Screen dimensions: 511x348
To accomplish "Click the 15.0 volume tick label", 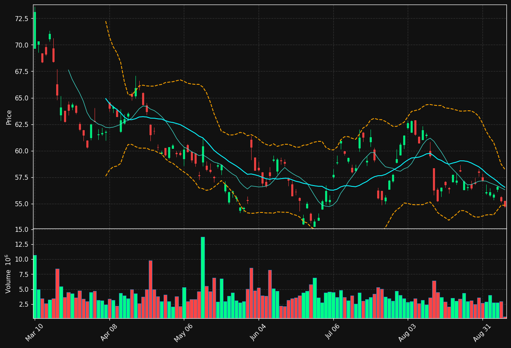I will 21,229.
